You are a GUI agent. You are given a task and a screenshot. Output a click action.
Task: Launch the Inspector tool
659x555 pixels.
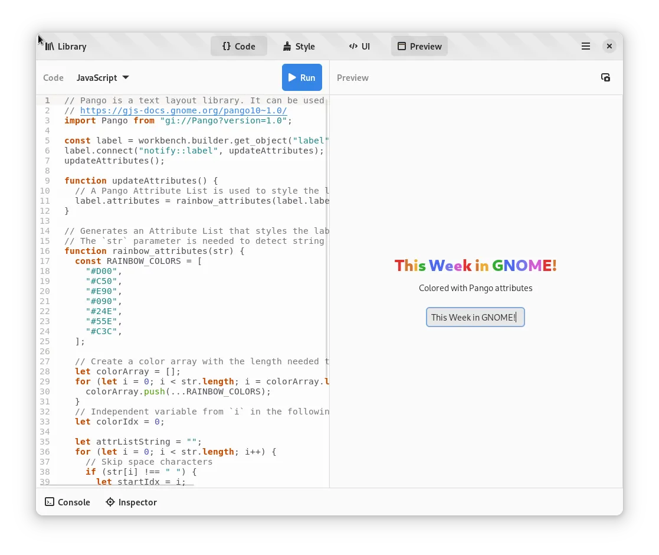click(131, 502)
